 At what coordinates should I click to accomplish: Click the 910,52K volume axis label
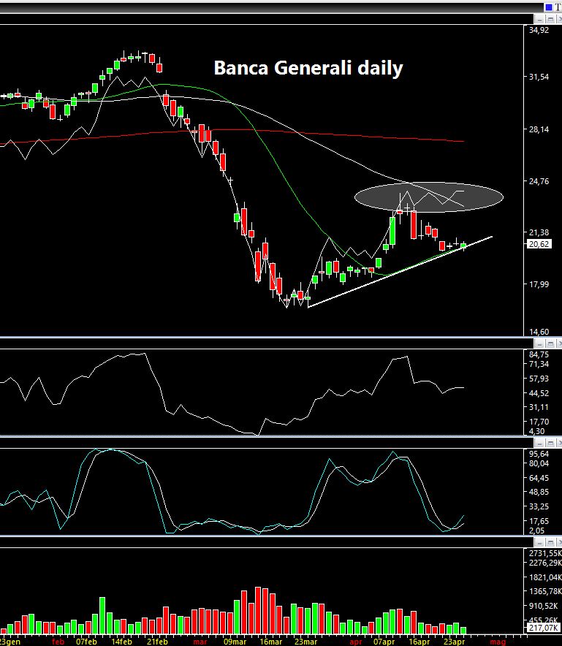(544, 606)
